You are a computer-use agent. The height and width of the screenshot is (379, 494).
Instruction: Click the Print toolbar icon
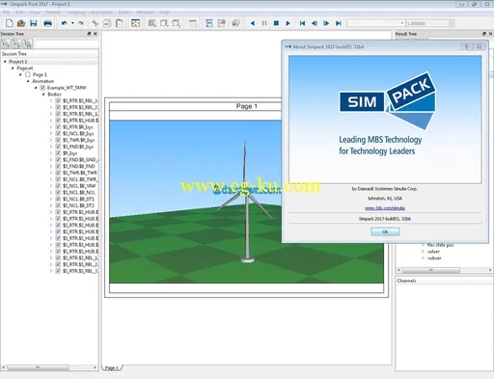click(47, 23)
